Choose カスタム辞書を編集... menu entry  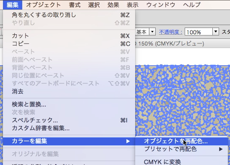(x=69, y=128)
